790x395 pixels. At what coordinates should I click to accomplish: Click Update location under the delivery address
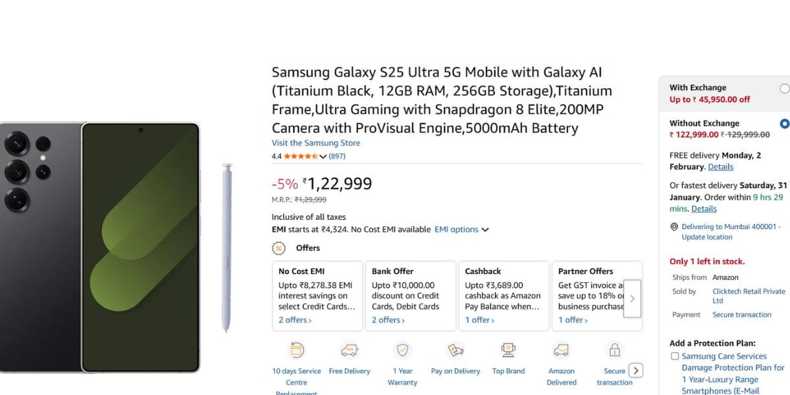(x=707, y=236)
